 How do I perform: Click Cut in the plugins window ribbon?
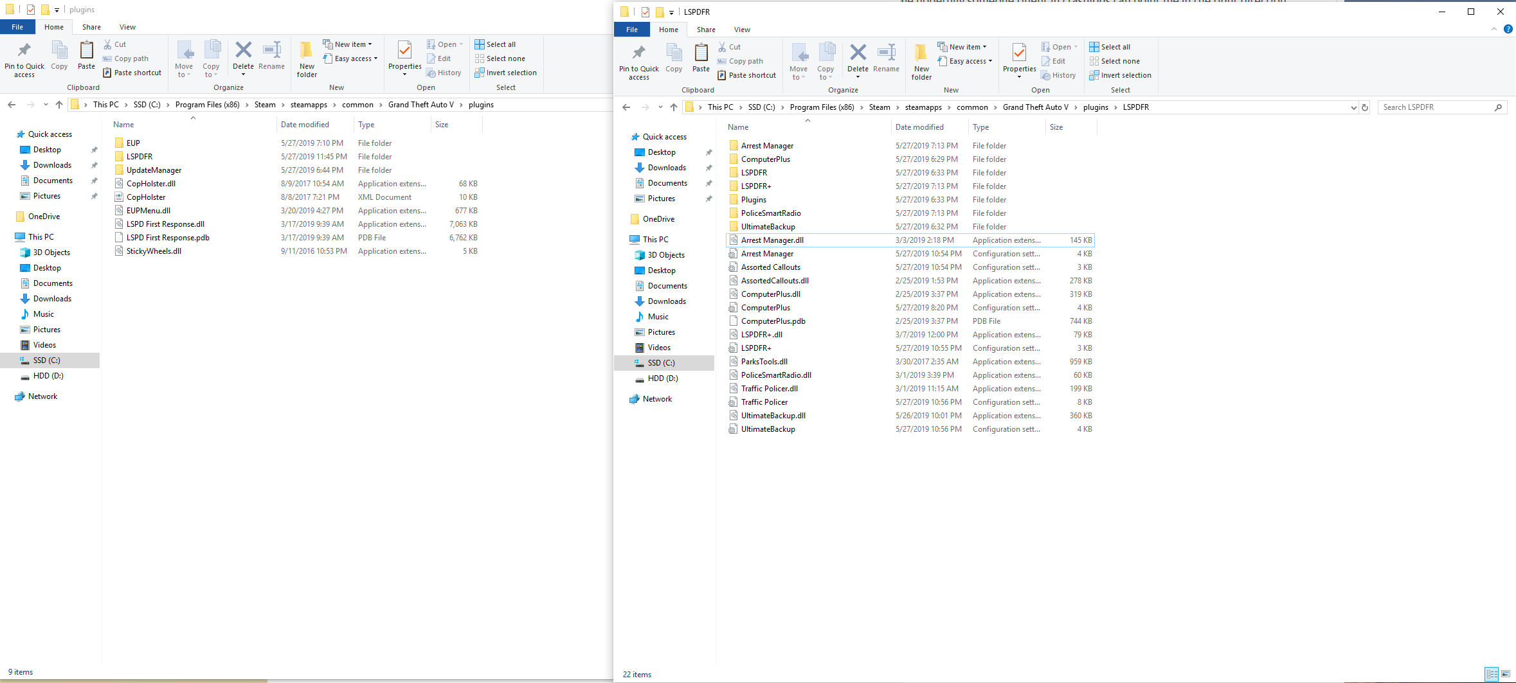pyautogui.click(x=115, y=44)
